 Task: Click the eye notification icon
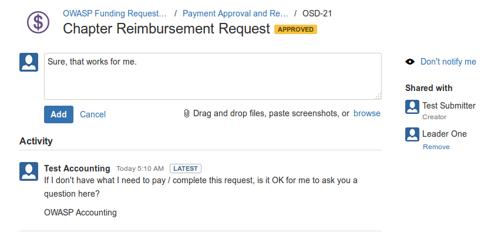(x=410, y=62)
